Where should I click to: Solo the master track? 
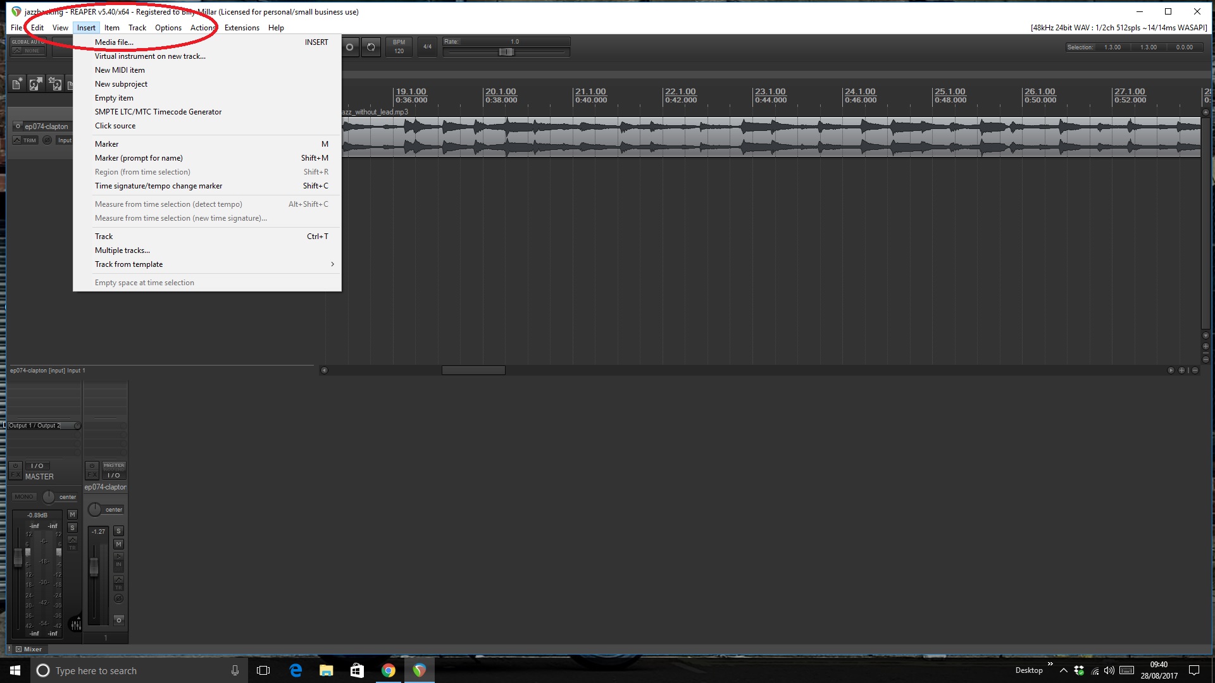72,528
